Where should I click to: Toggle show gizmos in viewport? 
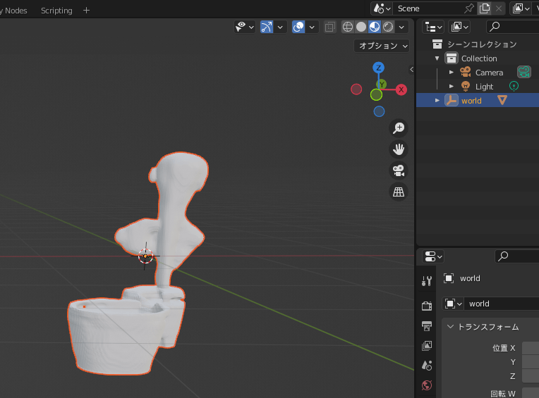point(267,27)
